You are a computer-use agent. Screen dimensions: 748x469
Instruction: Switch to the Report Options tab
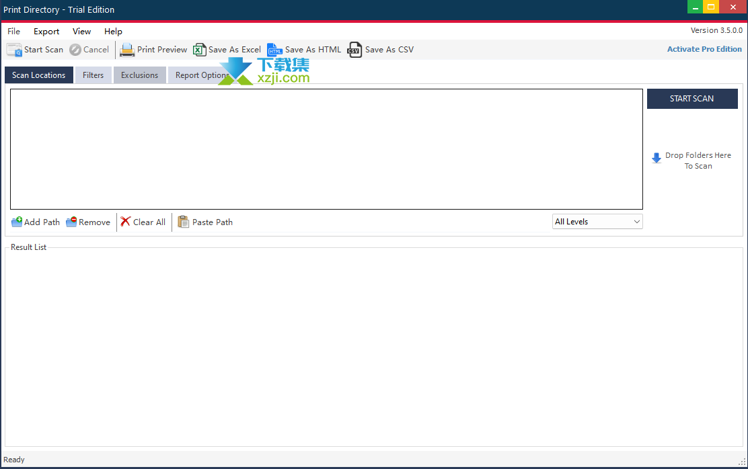202,75
